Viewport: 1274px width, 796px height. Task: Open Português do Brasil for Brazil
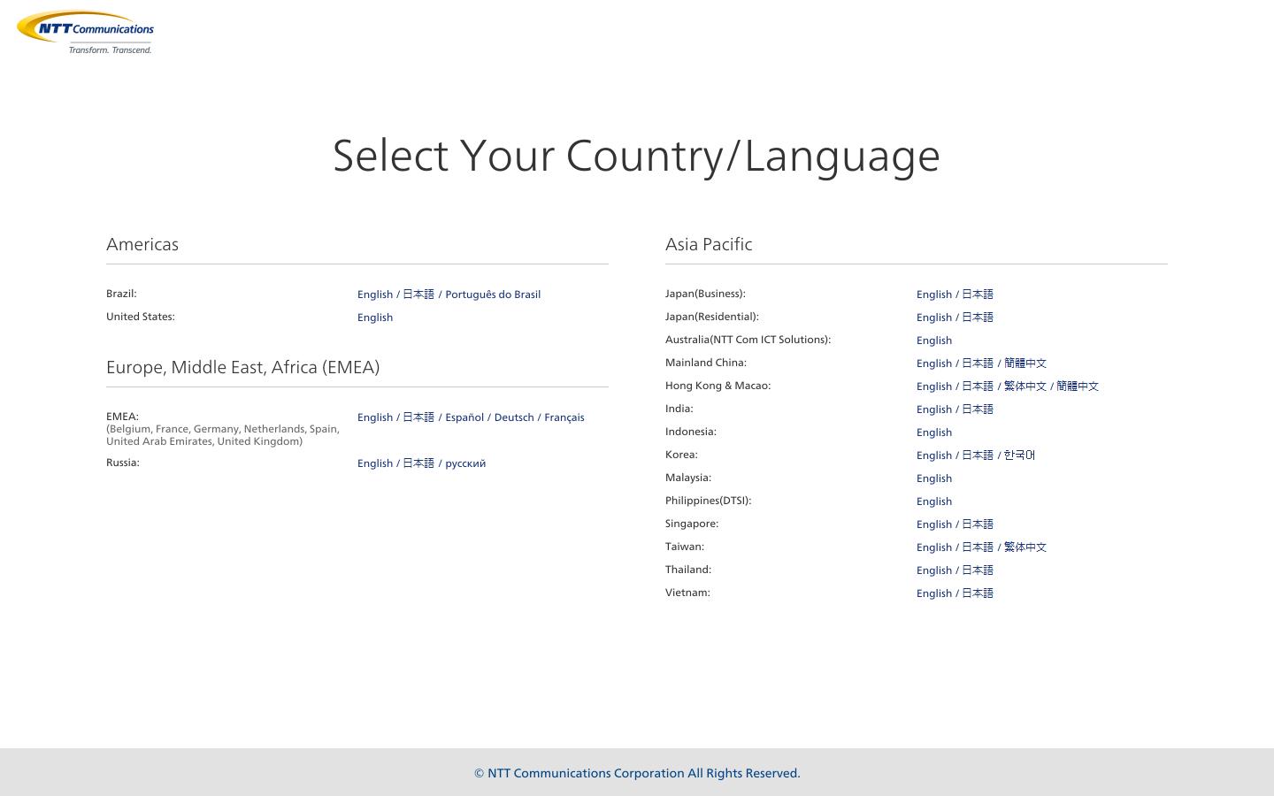tap(493, 294)
